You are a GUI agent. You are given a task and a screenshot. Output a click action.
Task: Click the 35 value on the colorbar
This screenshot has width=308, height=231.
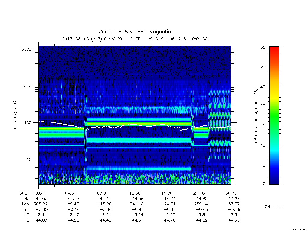point(263,47)
